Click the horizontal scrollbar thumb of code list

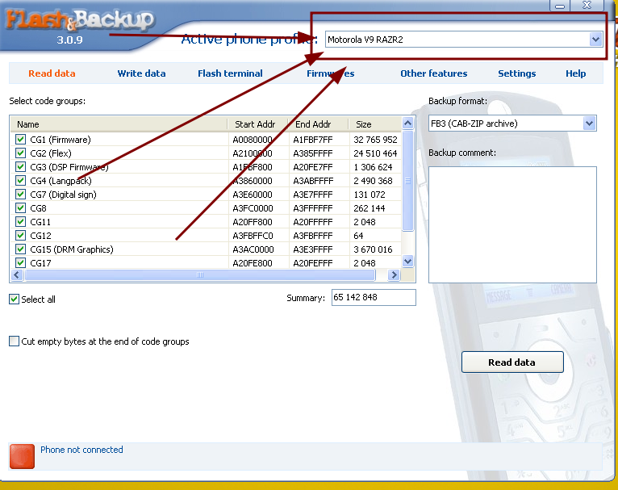200,275
